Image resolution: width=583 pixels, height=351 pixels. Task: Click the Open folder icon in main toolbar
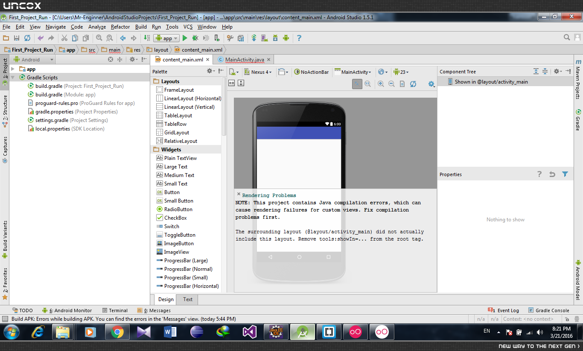pyautogui.click(x=6, y=38)
